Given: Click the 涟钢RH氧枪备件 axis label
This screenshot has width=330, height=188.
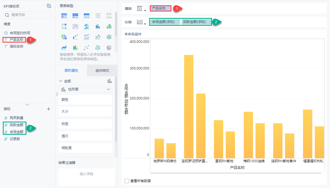Looking at the screenshot, I should coord(284,161).
